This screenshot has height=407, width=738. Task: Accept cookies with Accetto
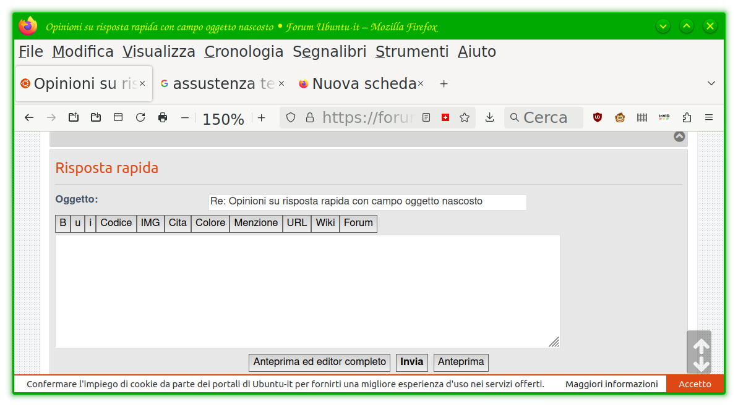click(x=695, y=384)
